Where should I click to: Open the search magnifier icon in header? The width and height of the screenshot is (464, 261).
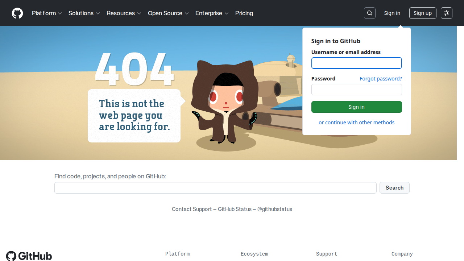point(370,13)
